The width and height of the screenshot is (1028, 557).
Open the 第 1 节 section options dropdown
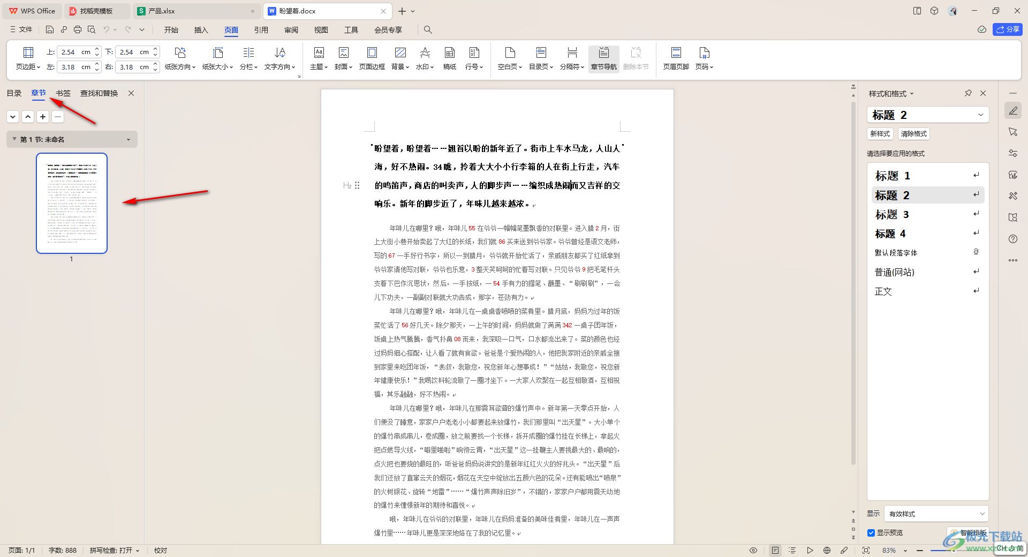coord(128,140)
